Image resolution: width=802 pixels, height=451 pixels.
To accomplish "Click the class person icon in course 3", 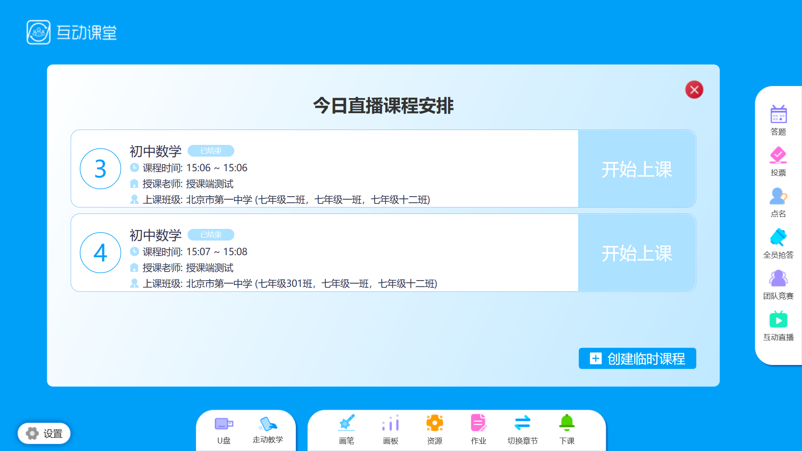I will (x=134, y=200).
